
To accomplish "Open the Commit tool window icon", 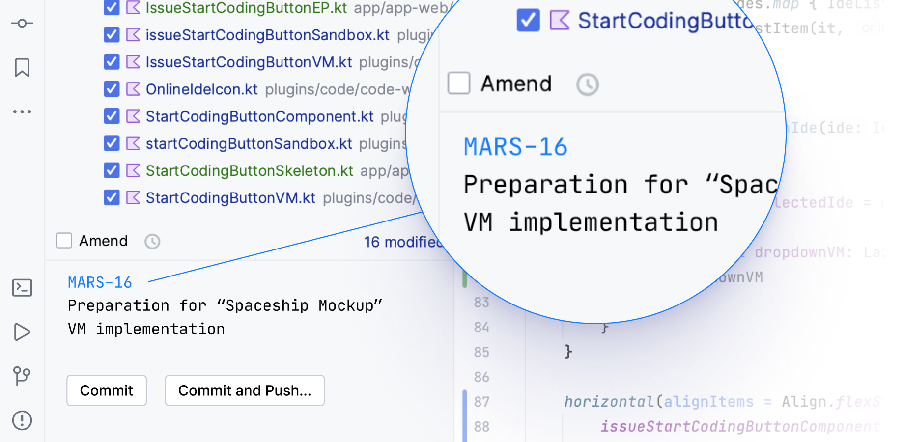I will pos(22,23).
